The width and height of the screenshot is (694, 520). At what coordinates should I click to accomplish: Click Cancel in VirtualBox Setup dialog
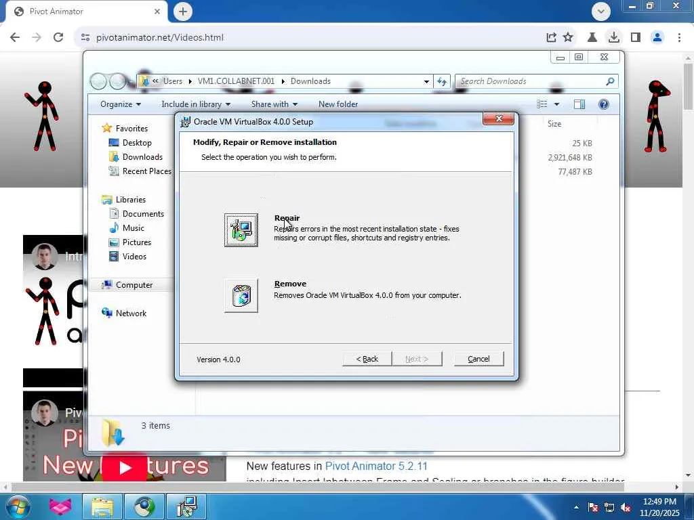478,359
